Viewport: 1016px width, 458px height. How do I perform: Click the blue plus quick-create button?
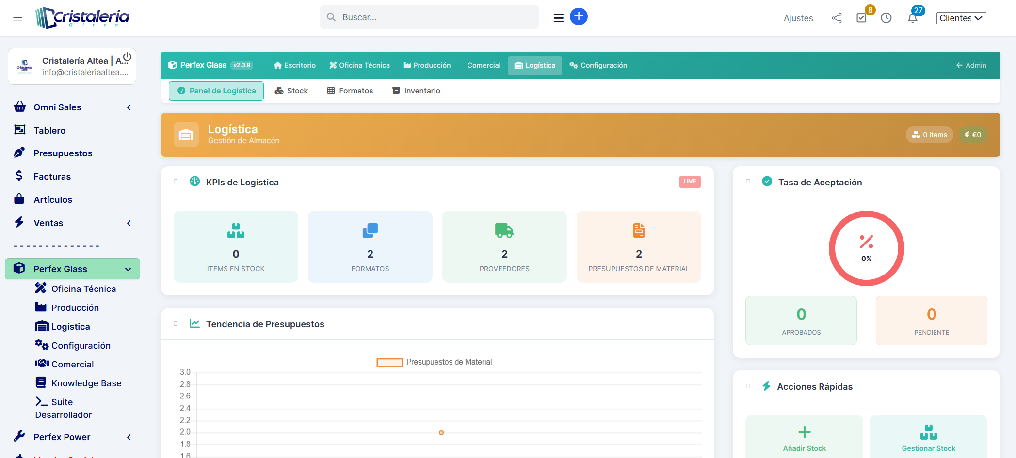579,16
